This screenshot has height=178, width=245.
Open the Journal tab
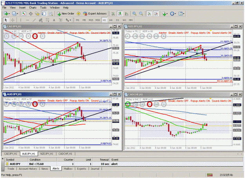(95, 169)
